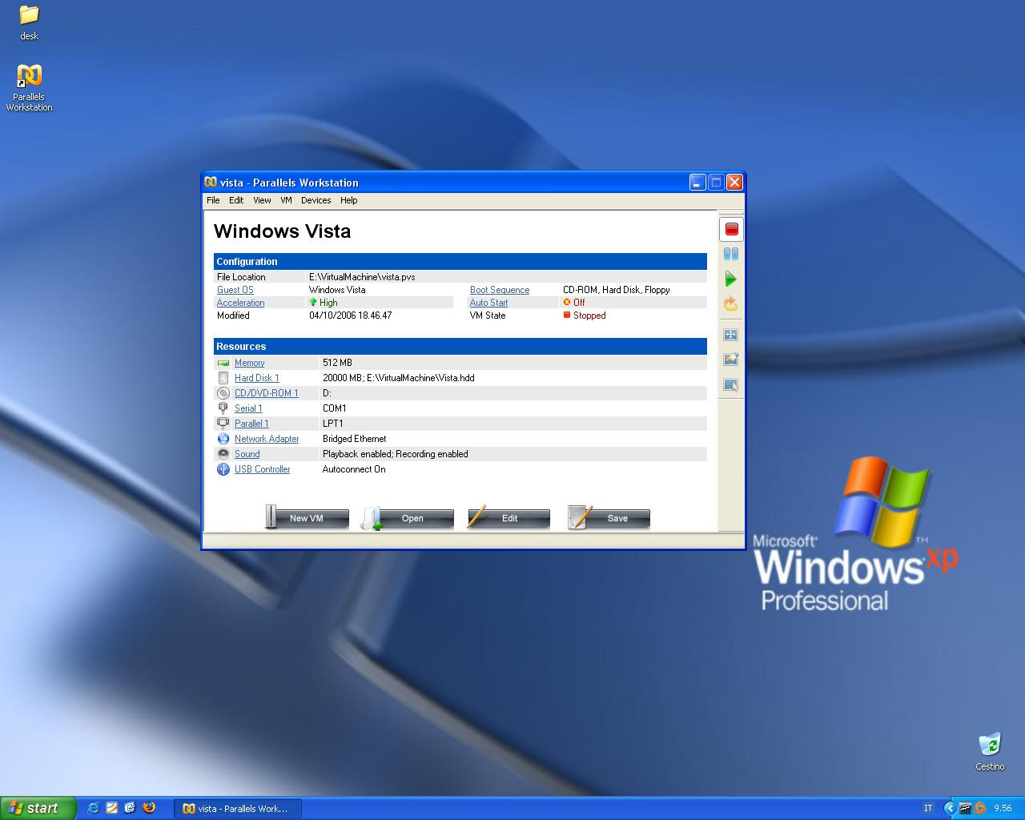Click the orange swirl icon in system tray
The width and height of the screenshot is (1025, 820).
(980, 808)
